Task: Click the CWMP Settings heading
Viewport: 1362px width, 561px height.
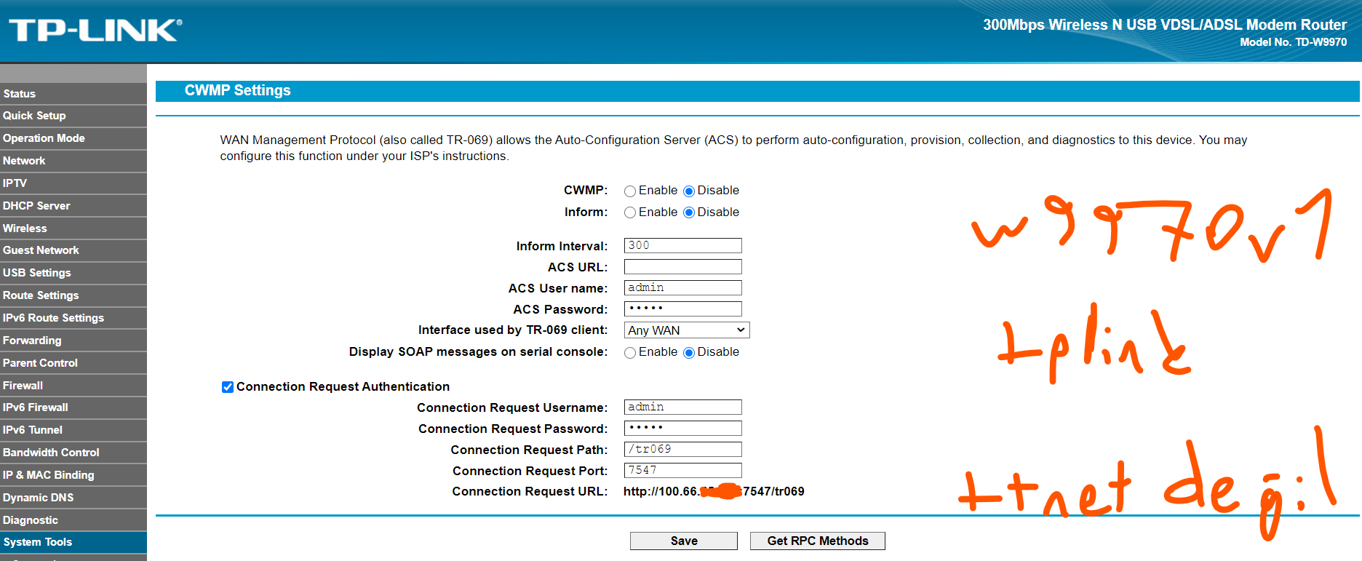Action: pos(237,90)
